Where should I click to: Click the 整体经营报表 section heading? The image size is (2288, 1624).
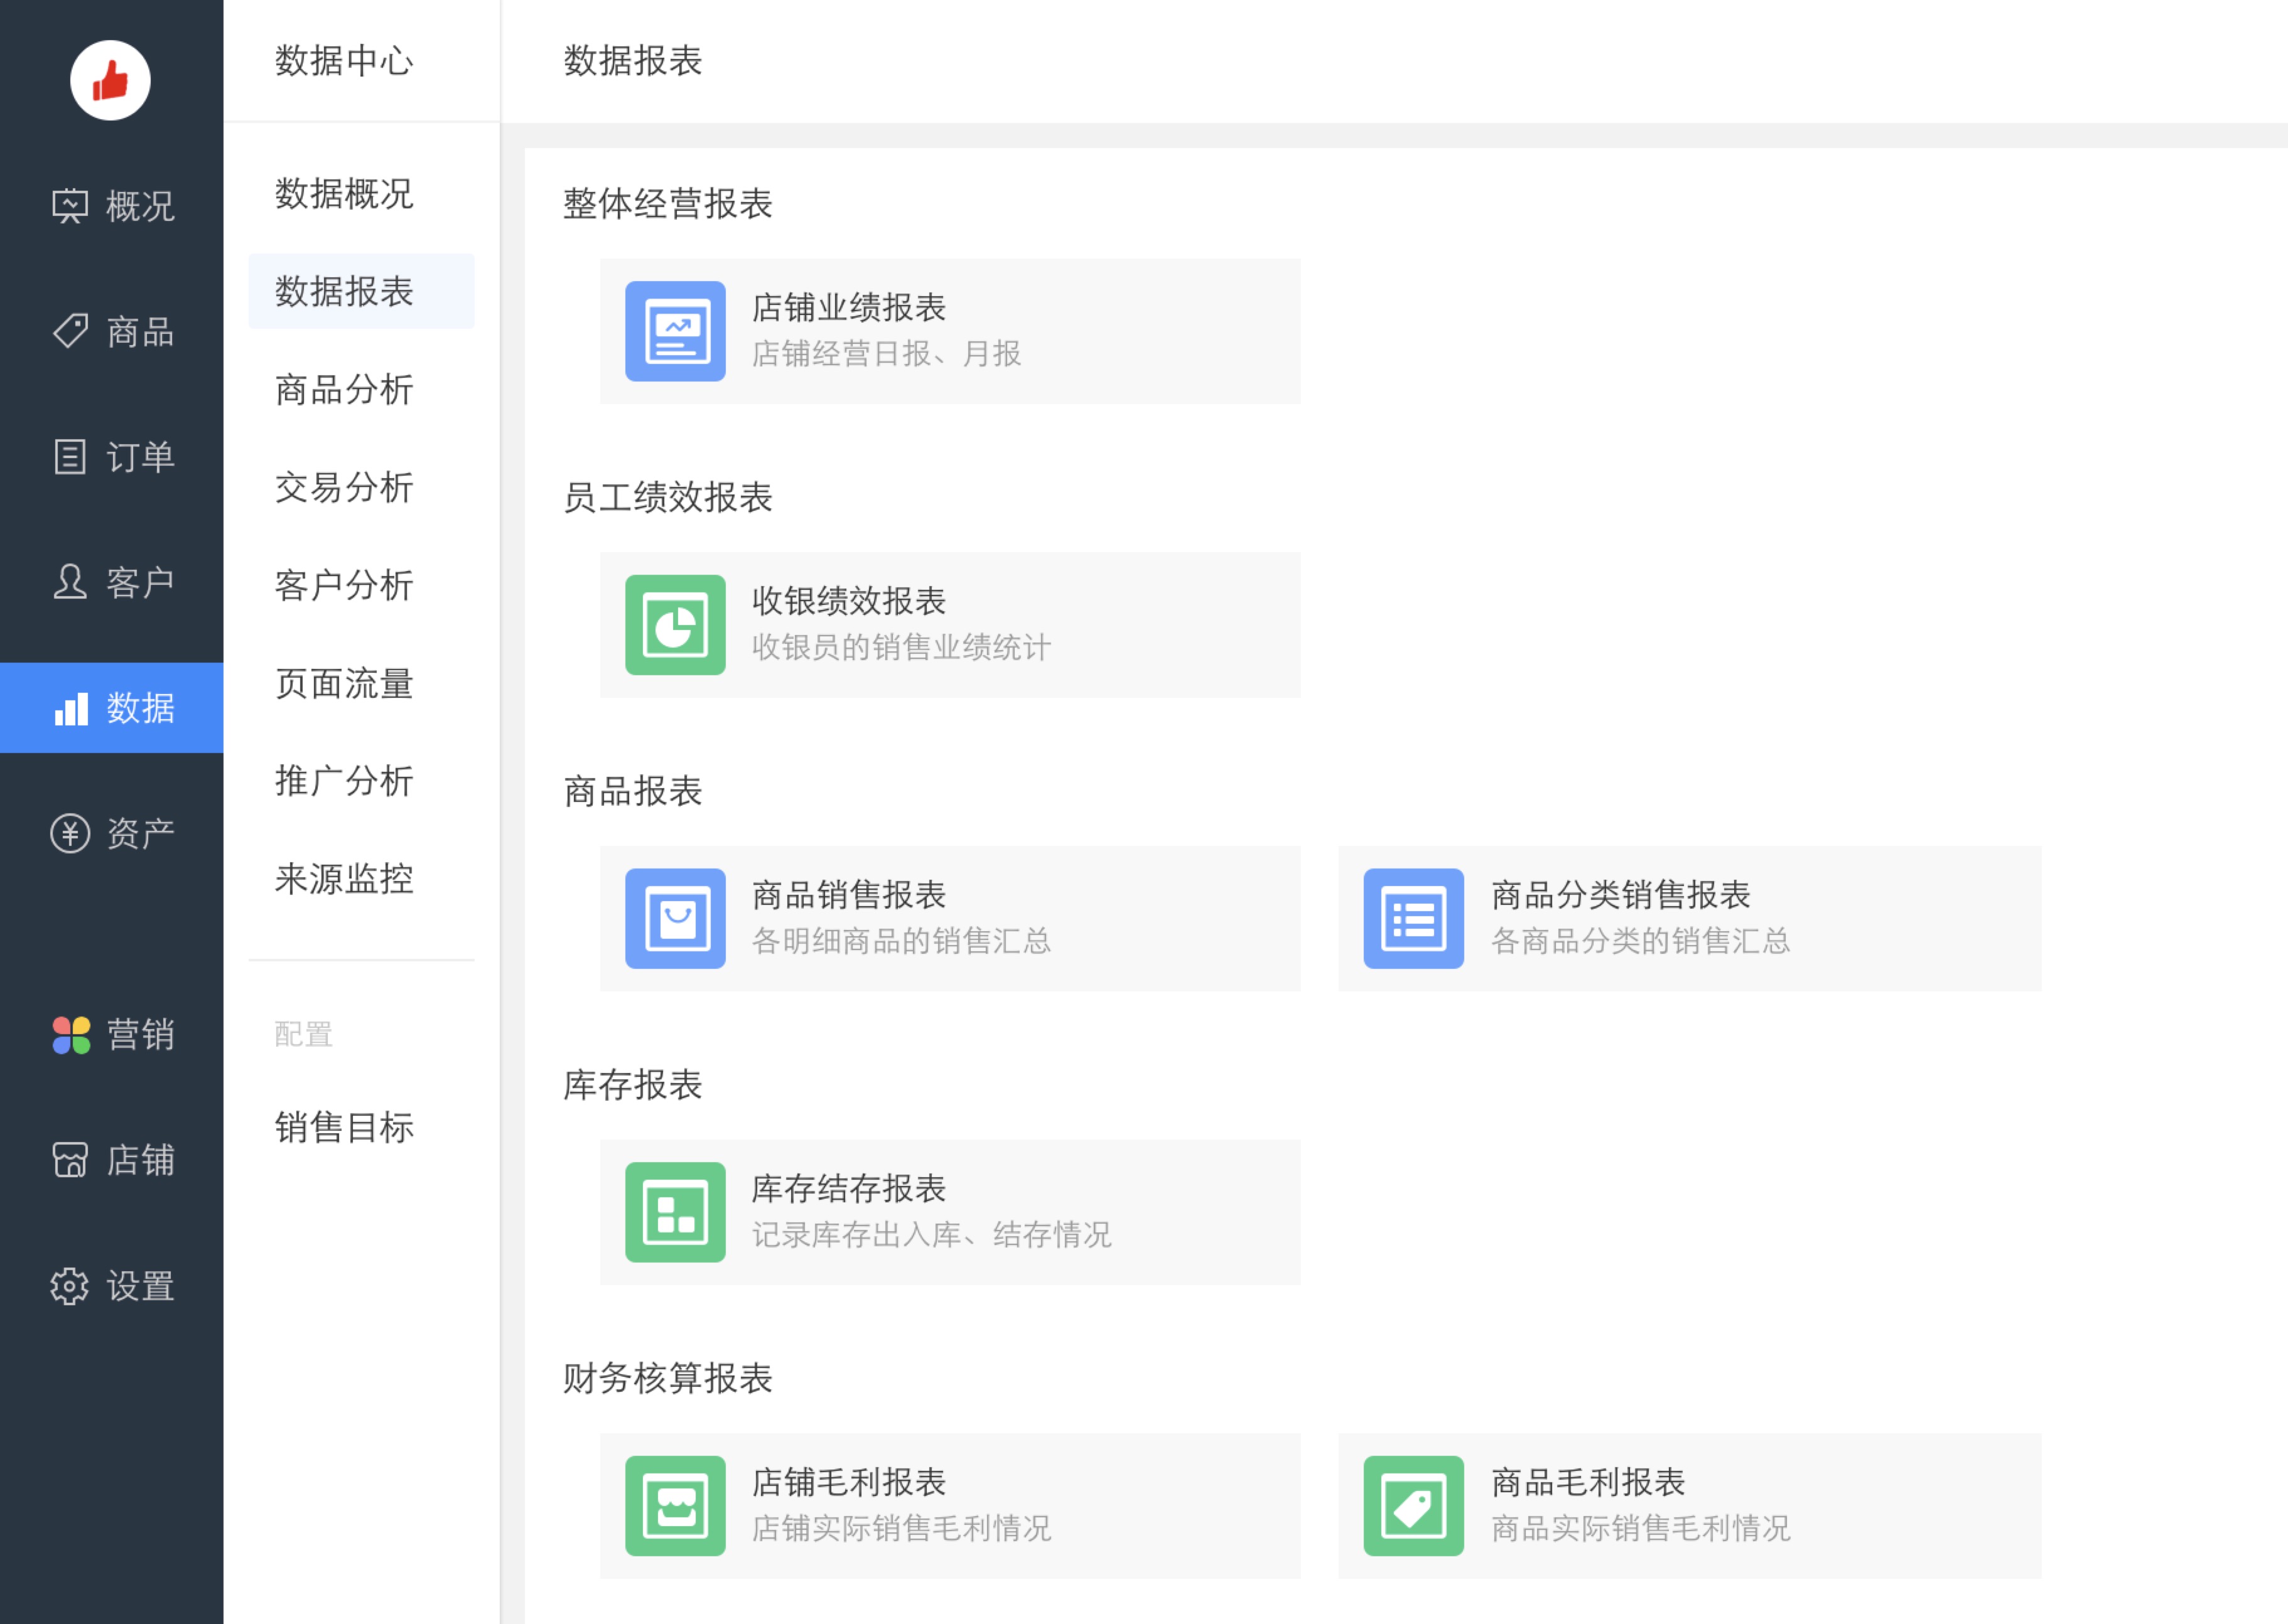(x=667, y=204)
